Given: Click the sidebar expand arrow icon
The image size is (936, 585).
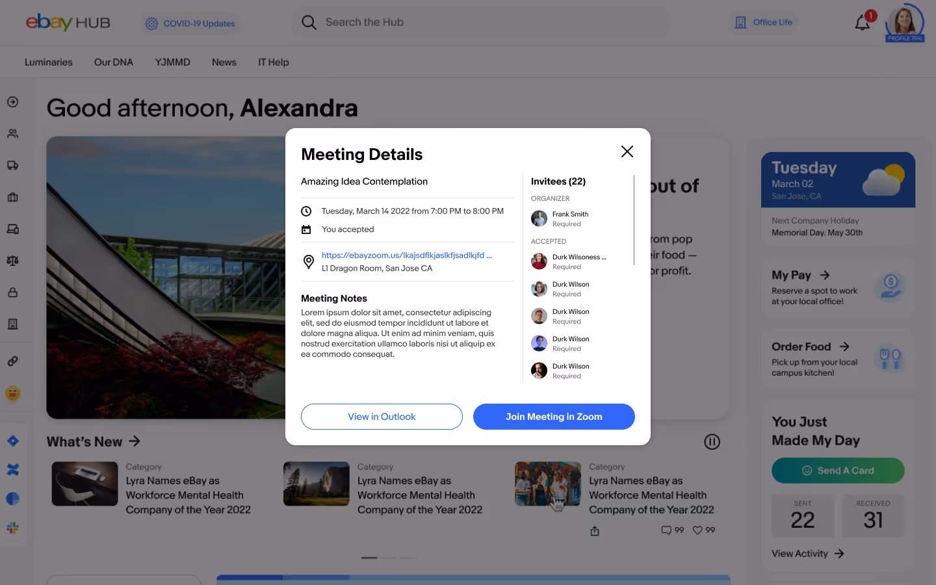Looking at the screenshot, I should pyautogui.click(x=13, y=102).
